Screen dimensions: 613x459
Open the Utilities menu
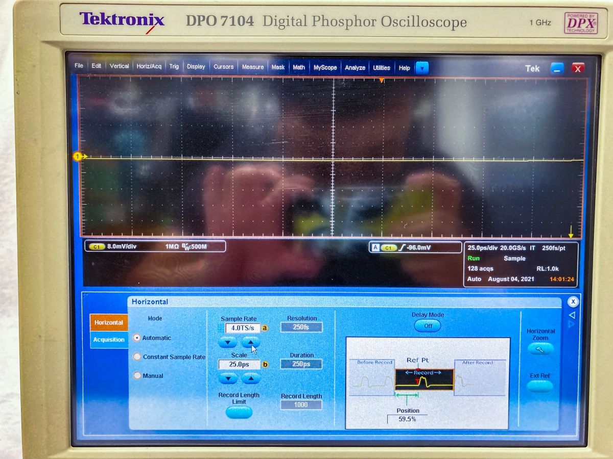click(x=381, y=68)
